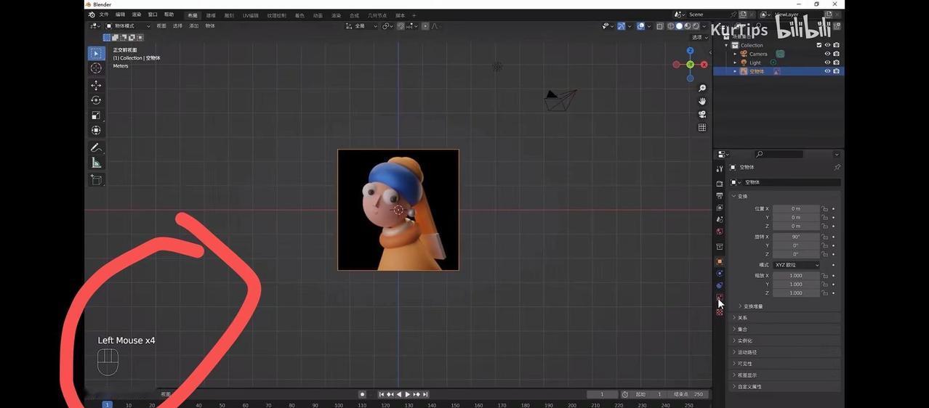Open the Texture properties tab
Screen dimensions: 929x408
point(720,312)
